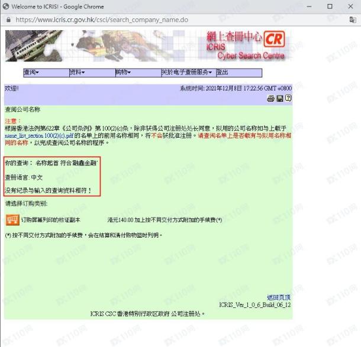Viewport: 361px width, 347px height.
Task: Open the 购物 dropdown menu
Action: 123,73
